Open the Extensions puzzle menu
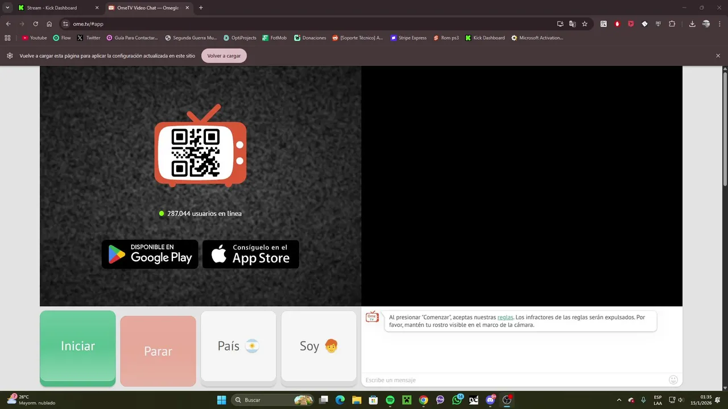728x409 pixels. 672,24
